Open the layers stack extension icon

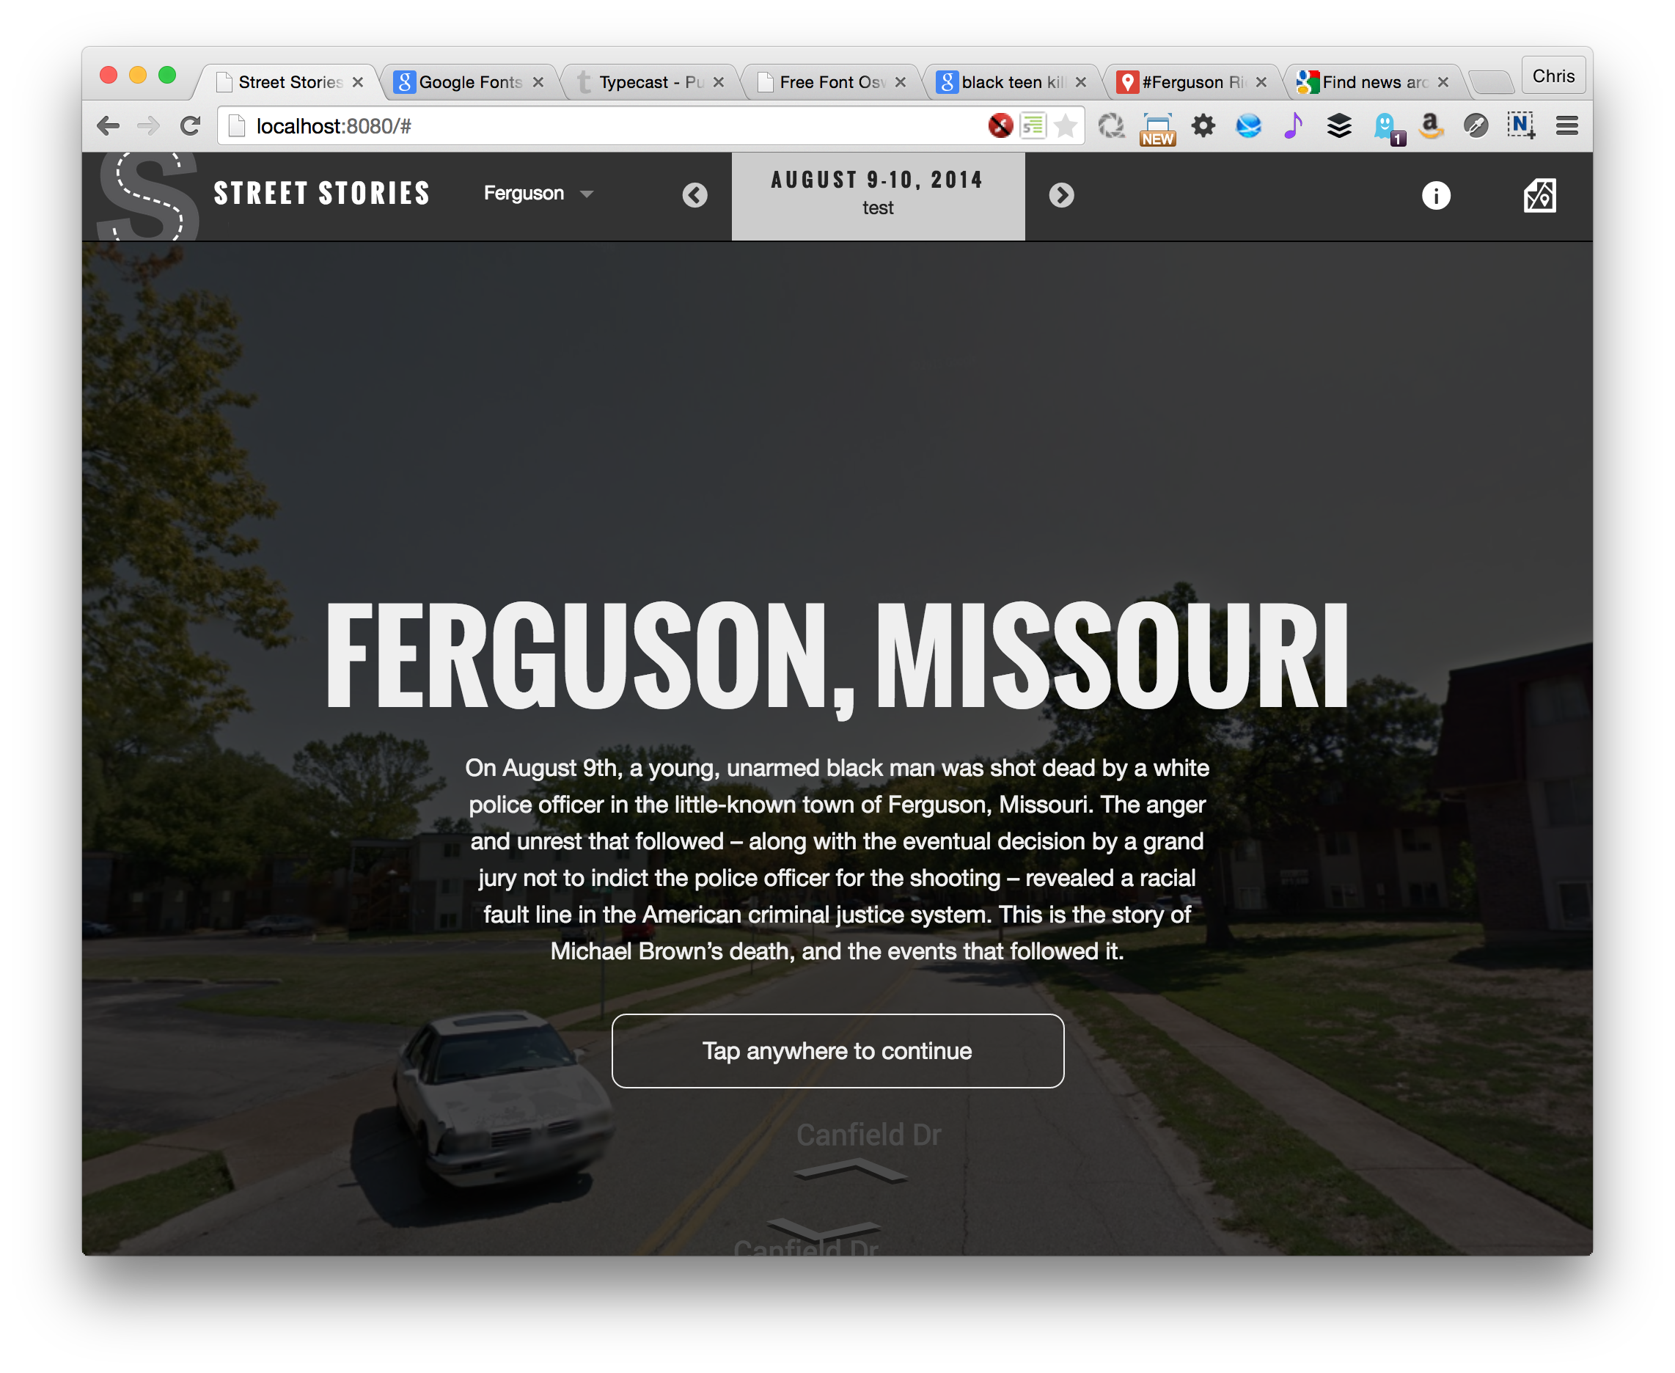pos(1338,125)
